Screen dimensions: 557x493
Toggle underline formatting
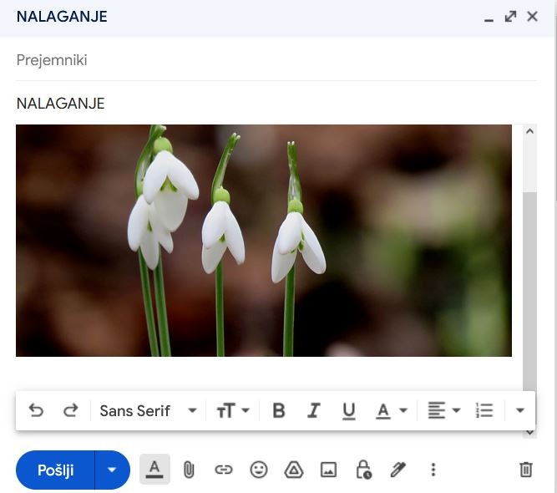[349, 410]
